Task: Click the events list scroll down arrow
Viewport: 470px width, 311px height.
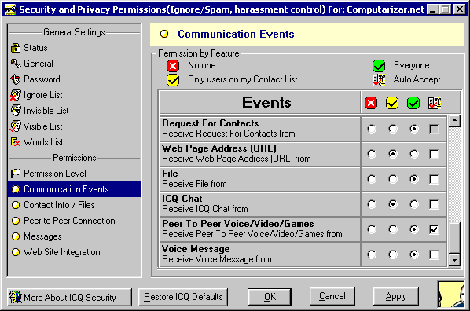Action: (454, 260)
